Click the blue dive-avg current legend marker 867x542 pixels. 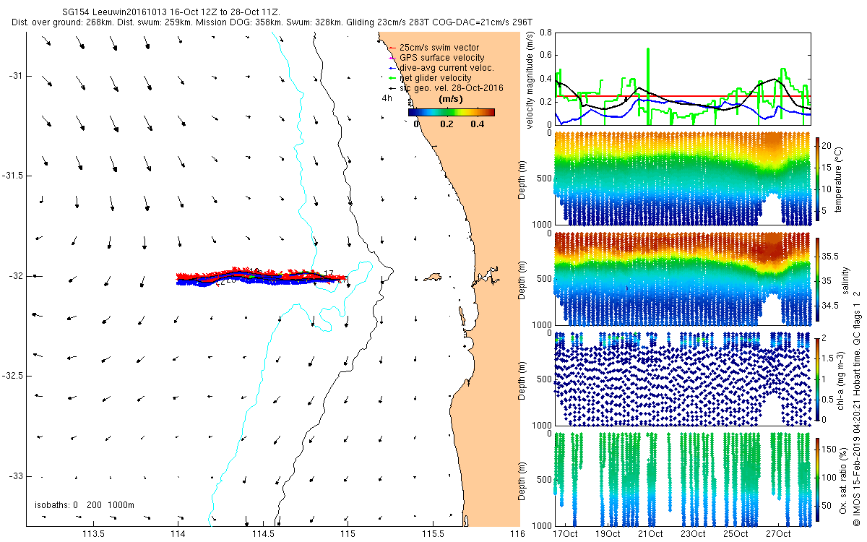tap(392, 67)
